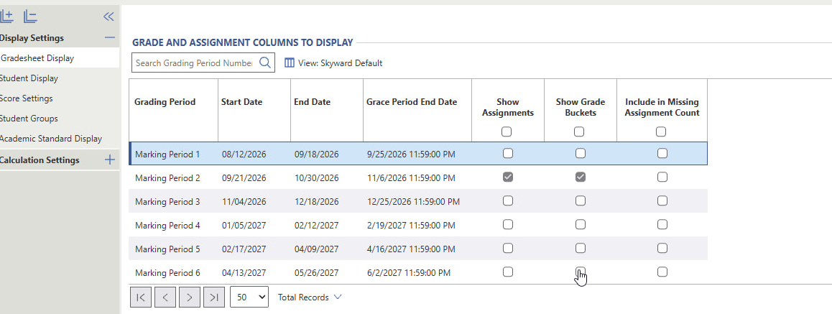The width and height of the screenshot is (832, 314).
Task: Check Show Grade Buckets for Marking Period 4
Action: [x=581, y=224]
